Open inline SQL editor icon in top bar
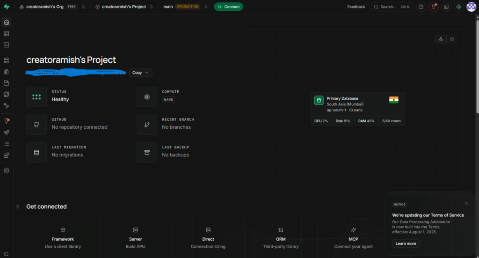 tap(446, 7)
